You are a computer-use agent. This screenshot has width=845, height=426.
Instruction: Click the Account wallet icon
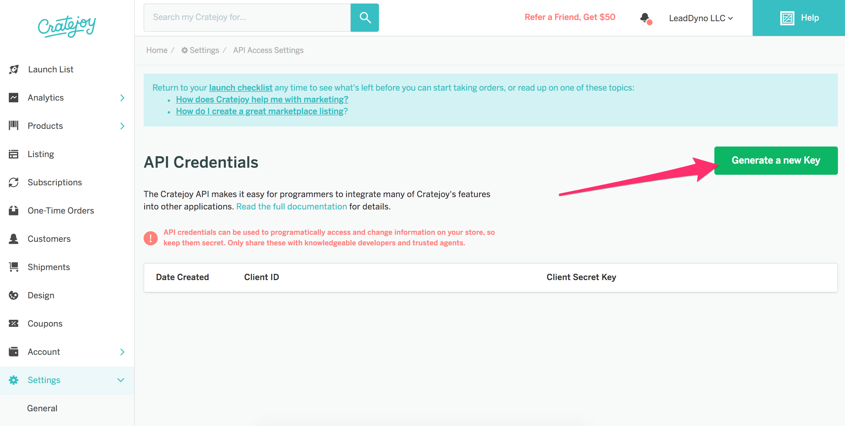click(x=14, y=352)
